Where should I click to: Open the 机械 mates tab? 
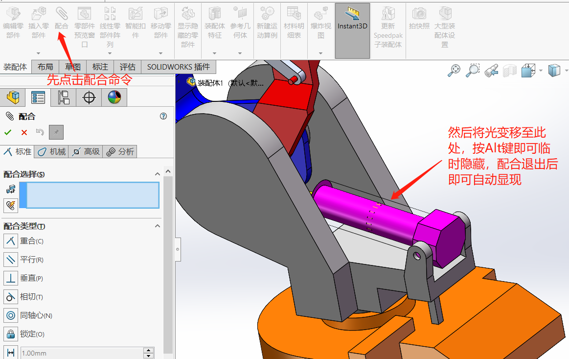point(52,152)
